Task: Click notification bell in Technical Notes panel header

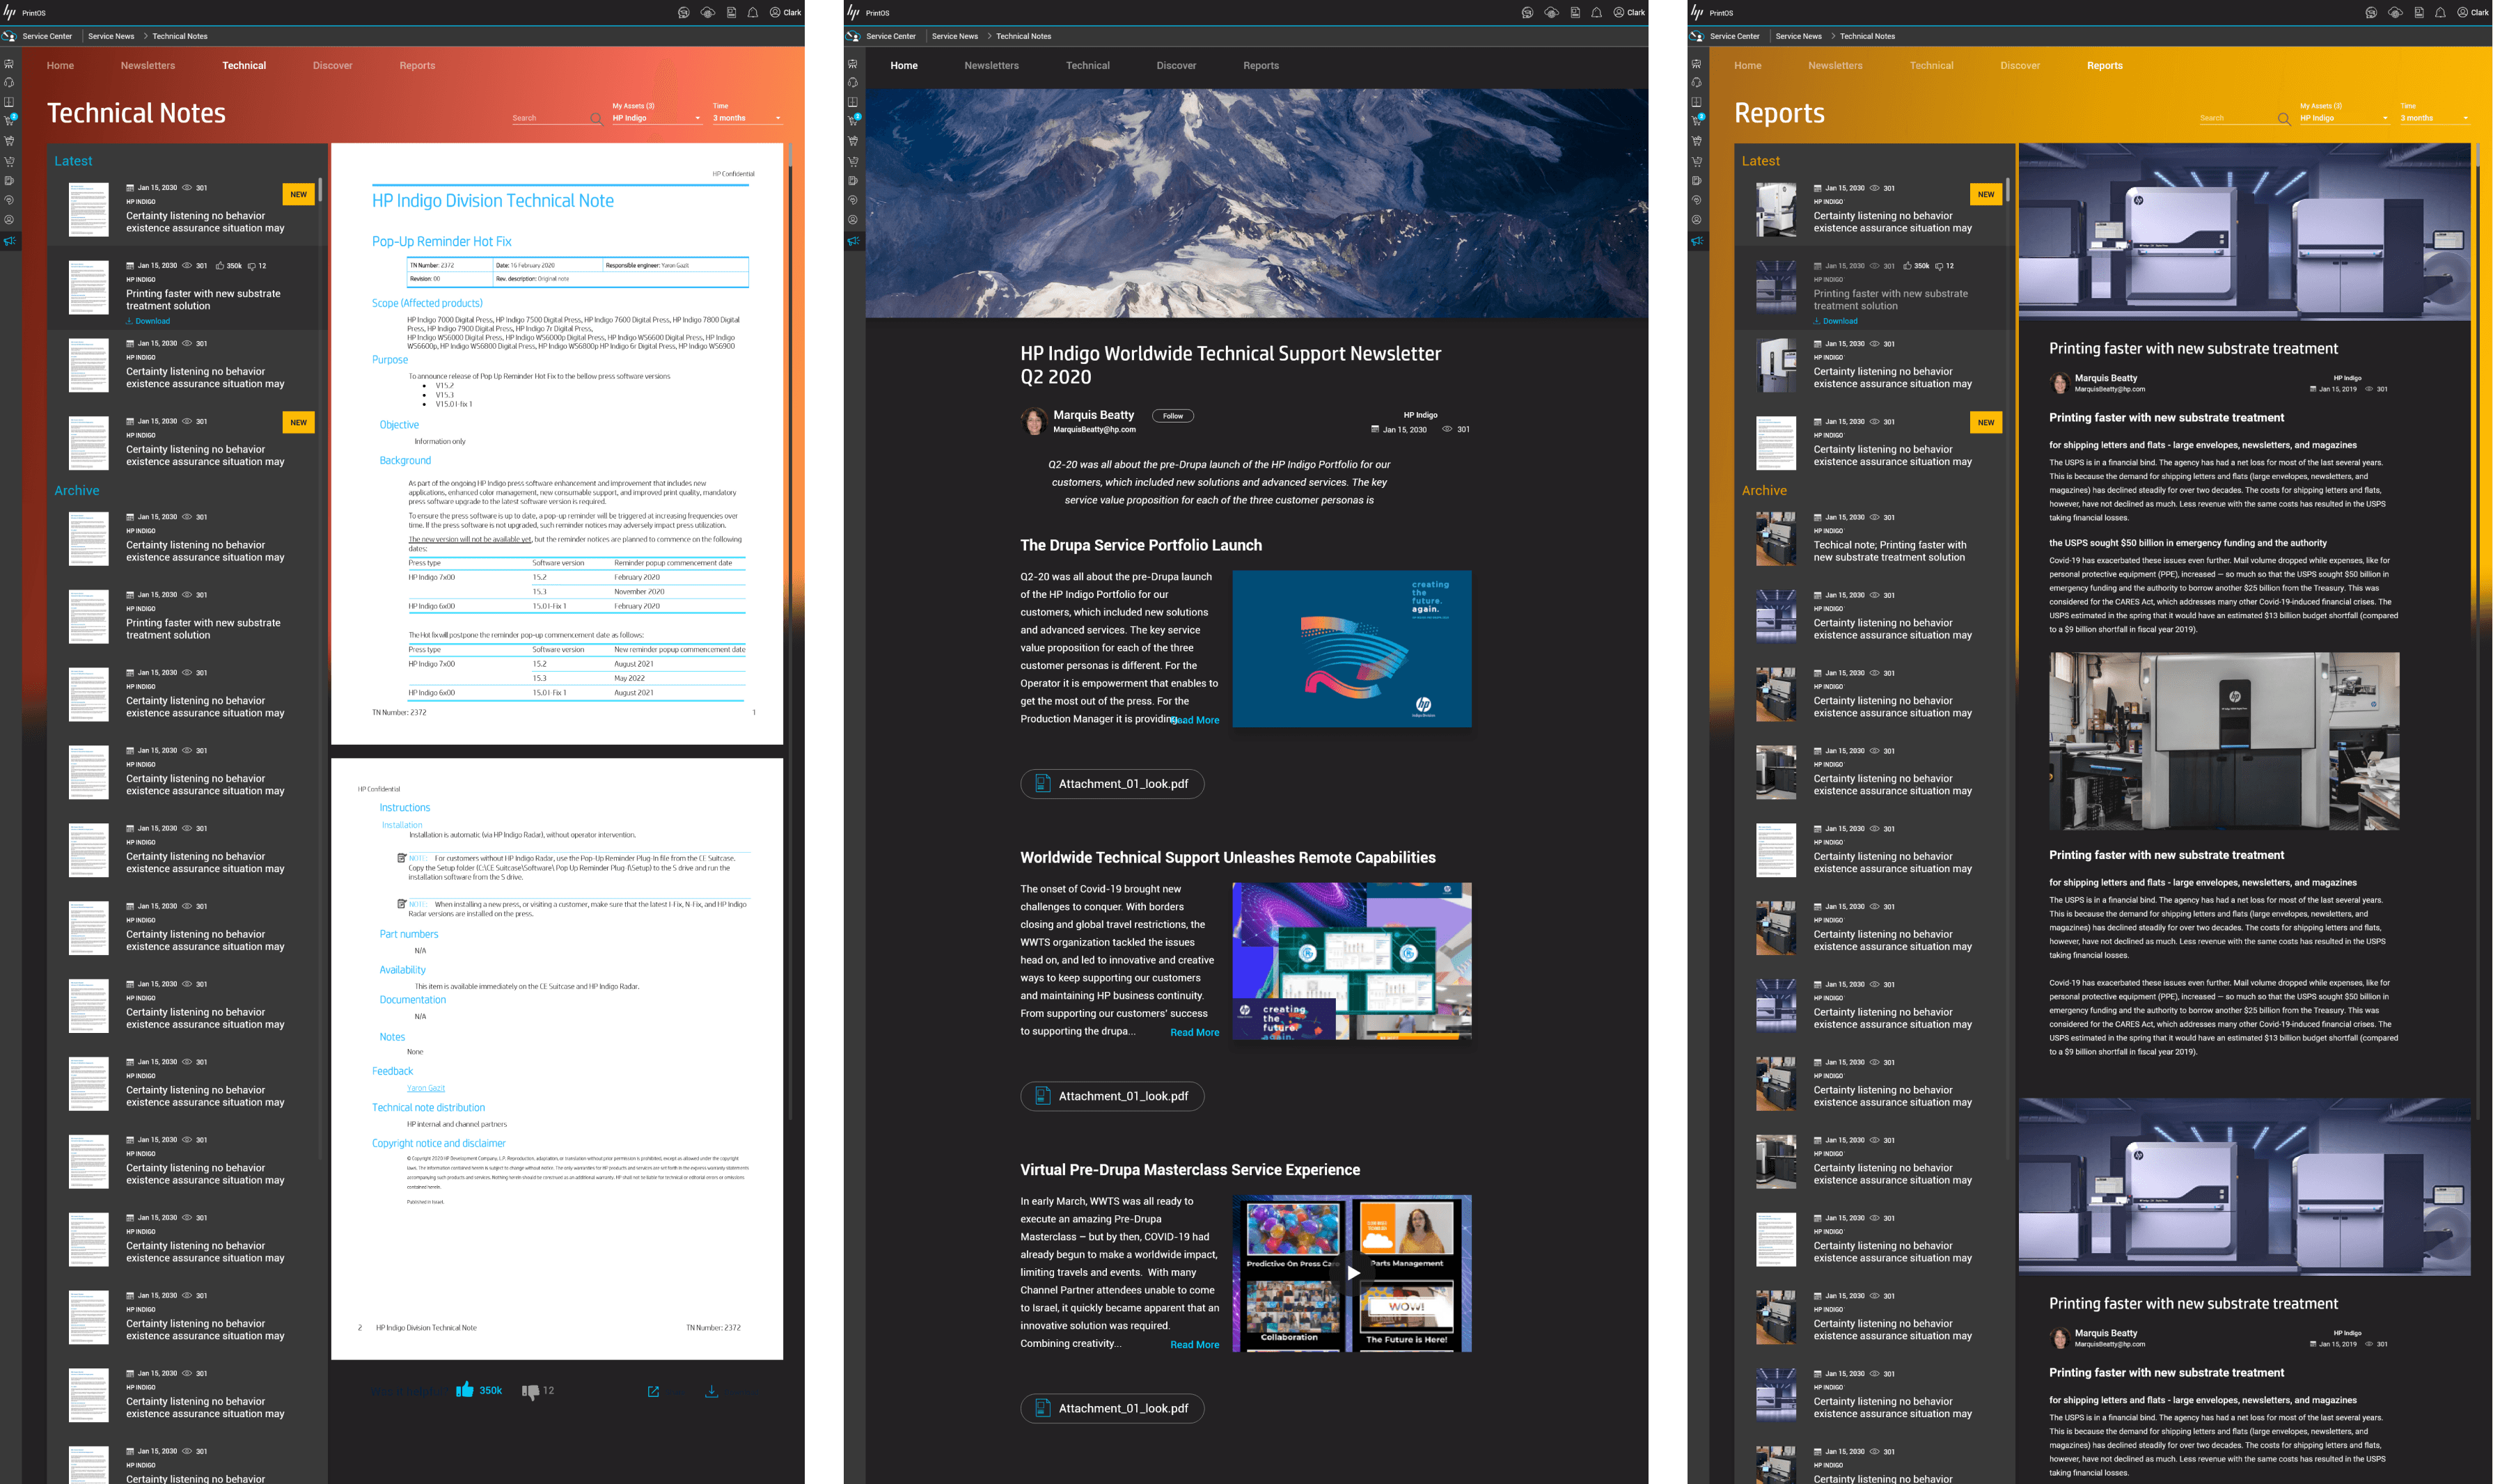Action: [752, 13]
